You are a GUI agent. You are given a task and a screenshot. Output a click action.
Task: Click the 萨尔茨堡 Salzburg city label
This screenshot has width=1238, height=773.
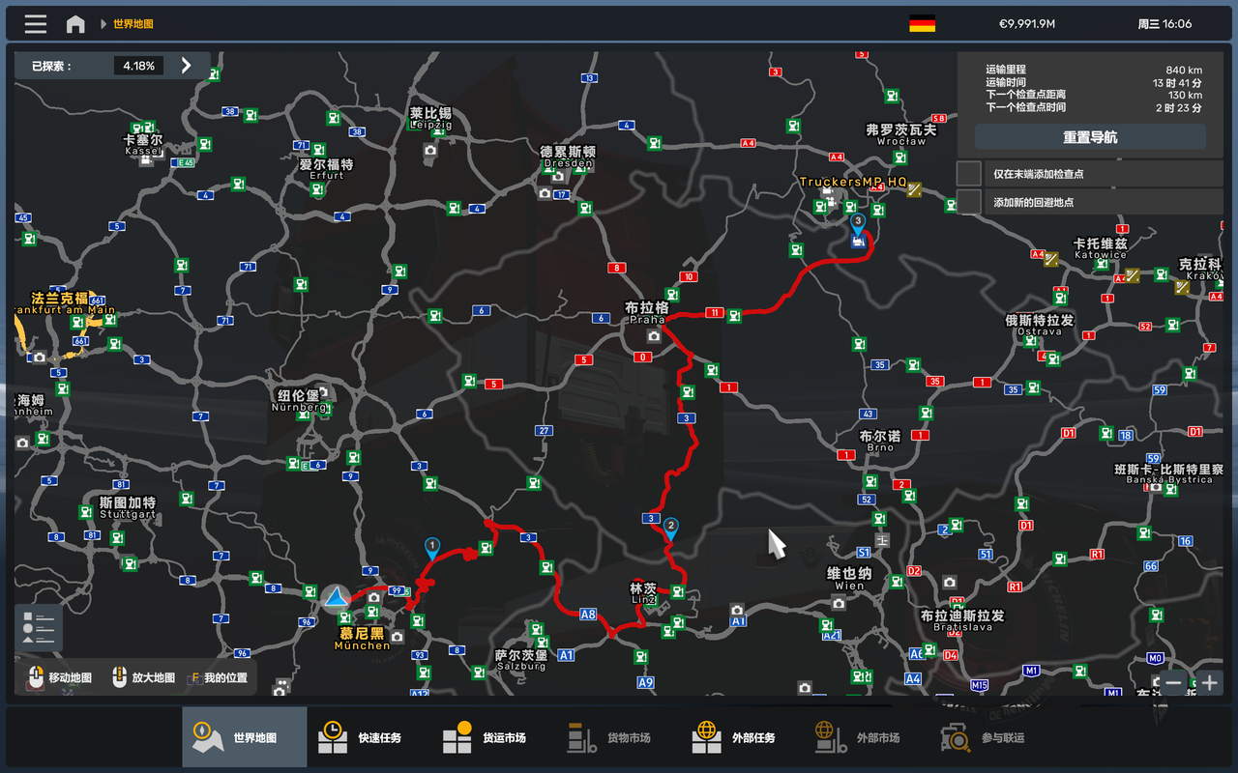point(520,660)
